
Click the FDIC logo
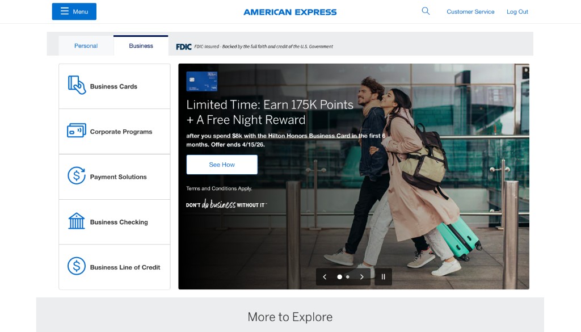coord(183,47)
